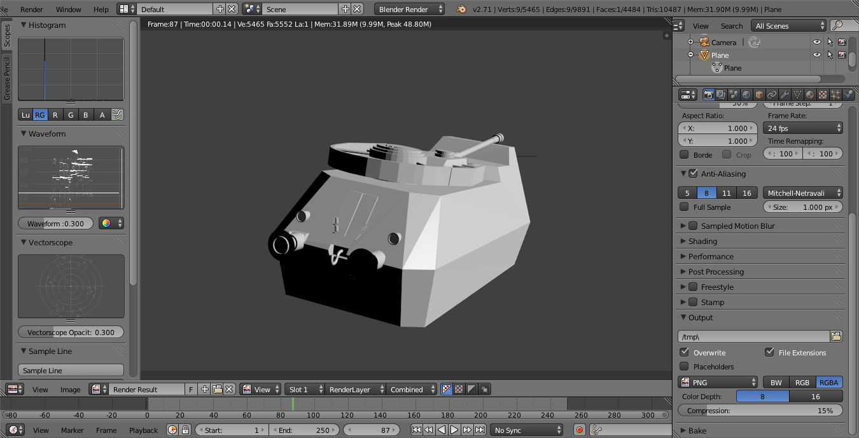Open the Texture checkerboard properties tab

[823, 95]
